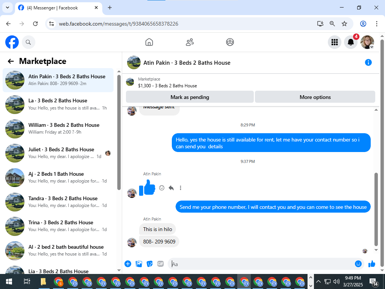
Task: Choose a GIF in composer
Action: (x=160, y=264)
